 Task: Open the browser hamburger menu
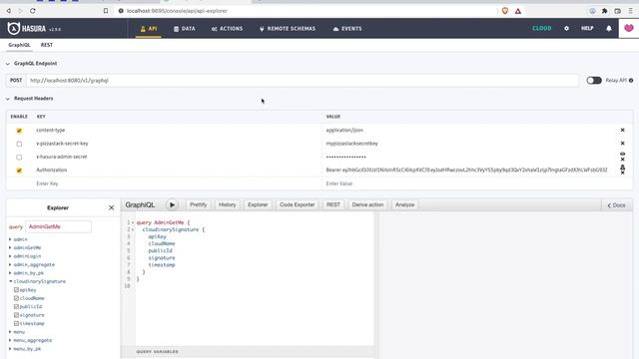(630, 11)
